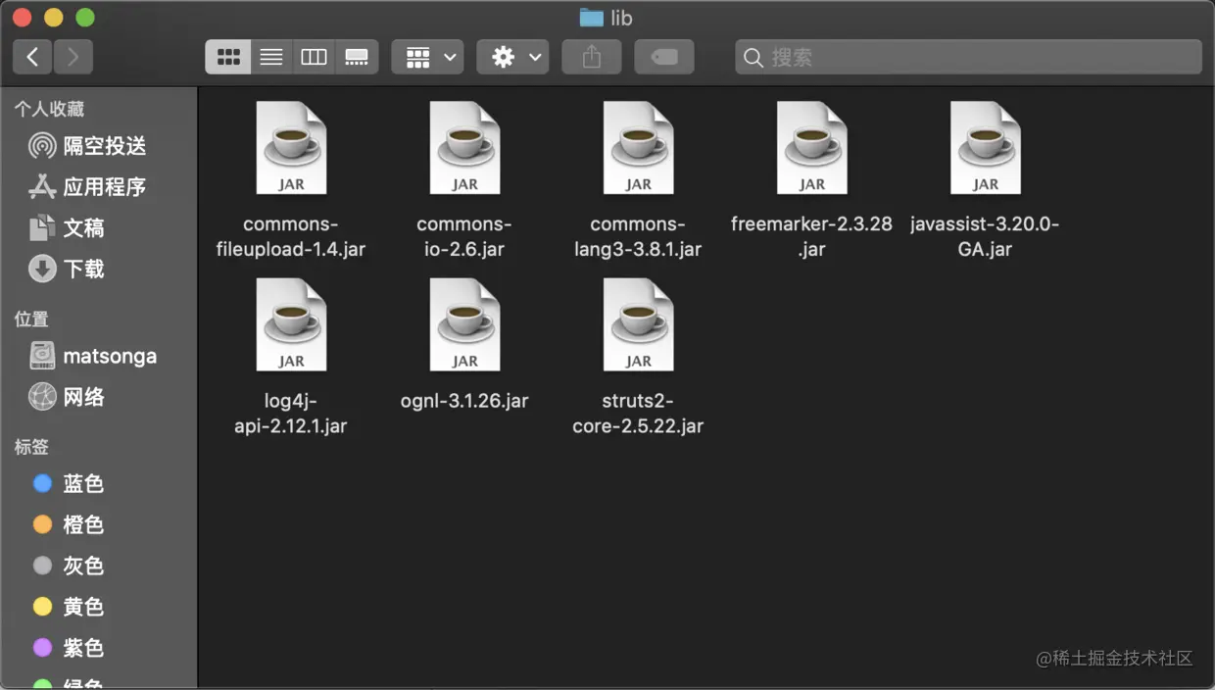Select the 蓝色 blue tag
This screenshot has height=690, width=1215.
(x=98, y=483)
